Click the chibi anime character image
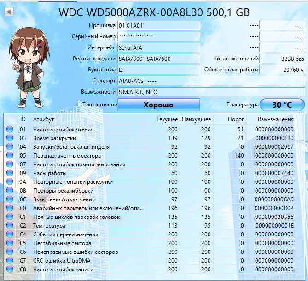Viewport: 308px width, 281px height. (x=29, y=68)
